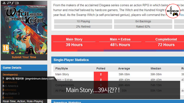This screenshot has width=184, height=103.
Task: Click the Main + Extras median 48h 43m
Action: tap(156, 80)
